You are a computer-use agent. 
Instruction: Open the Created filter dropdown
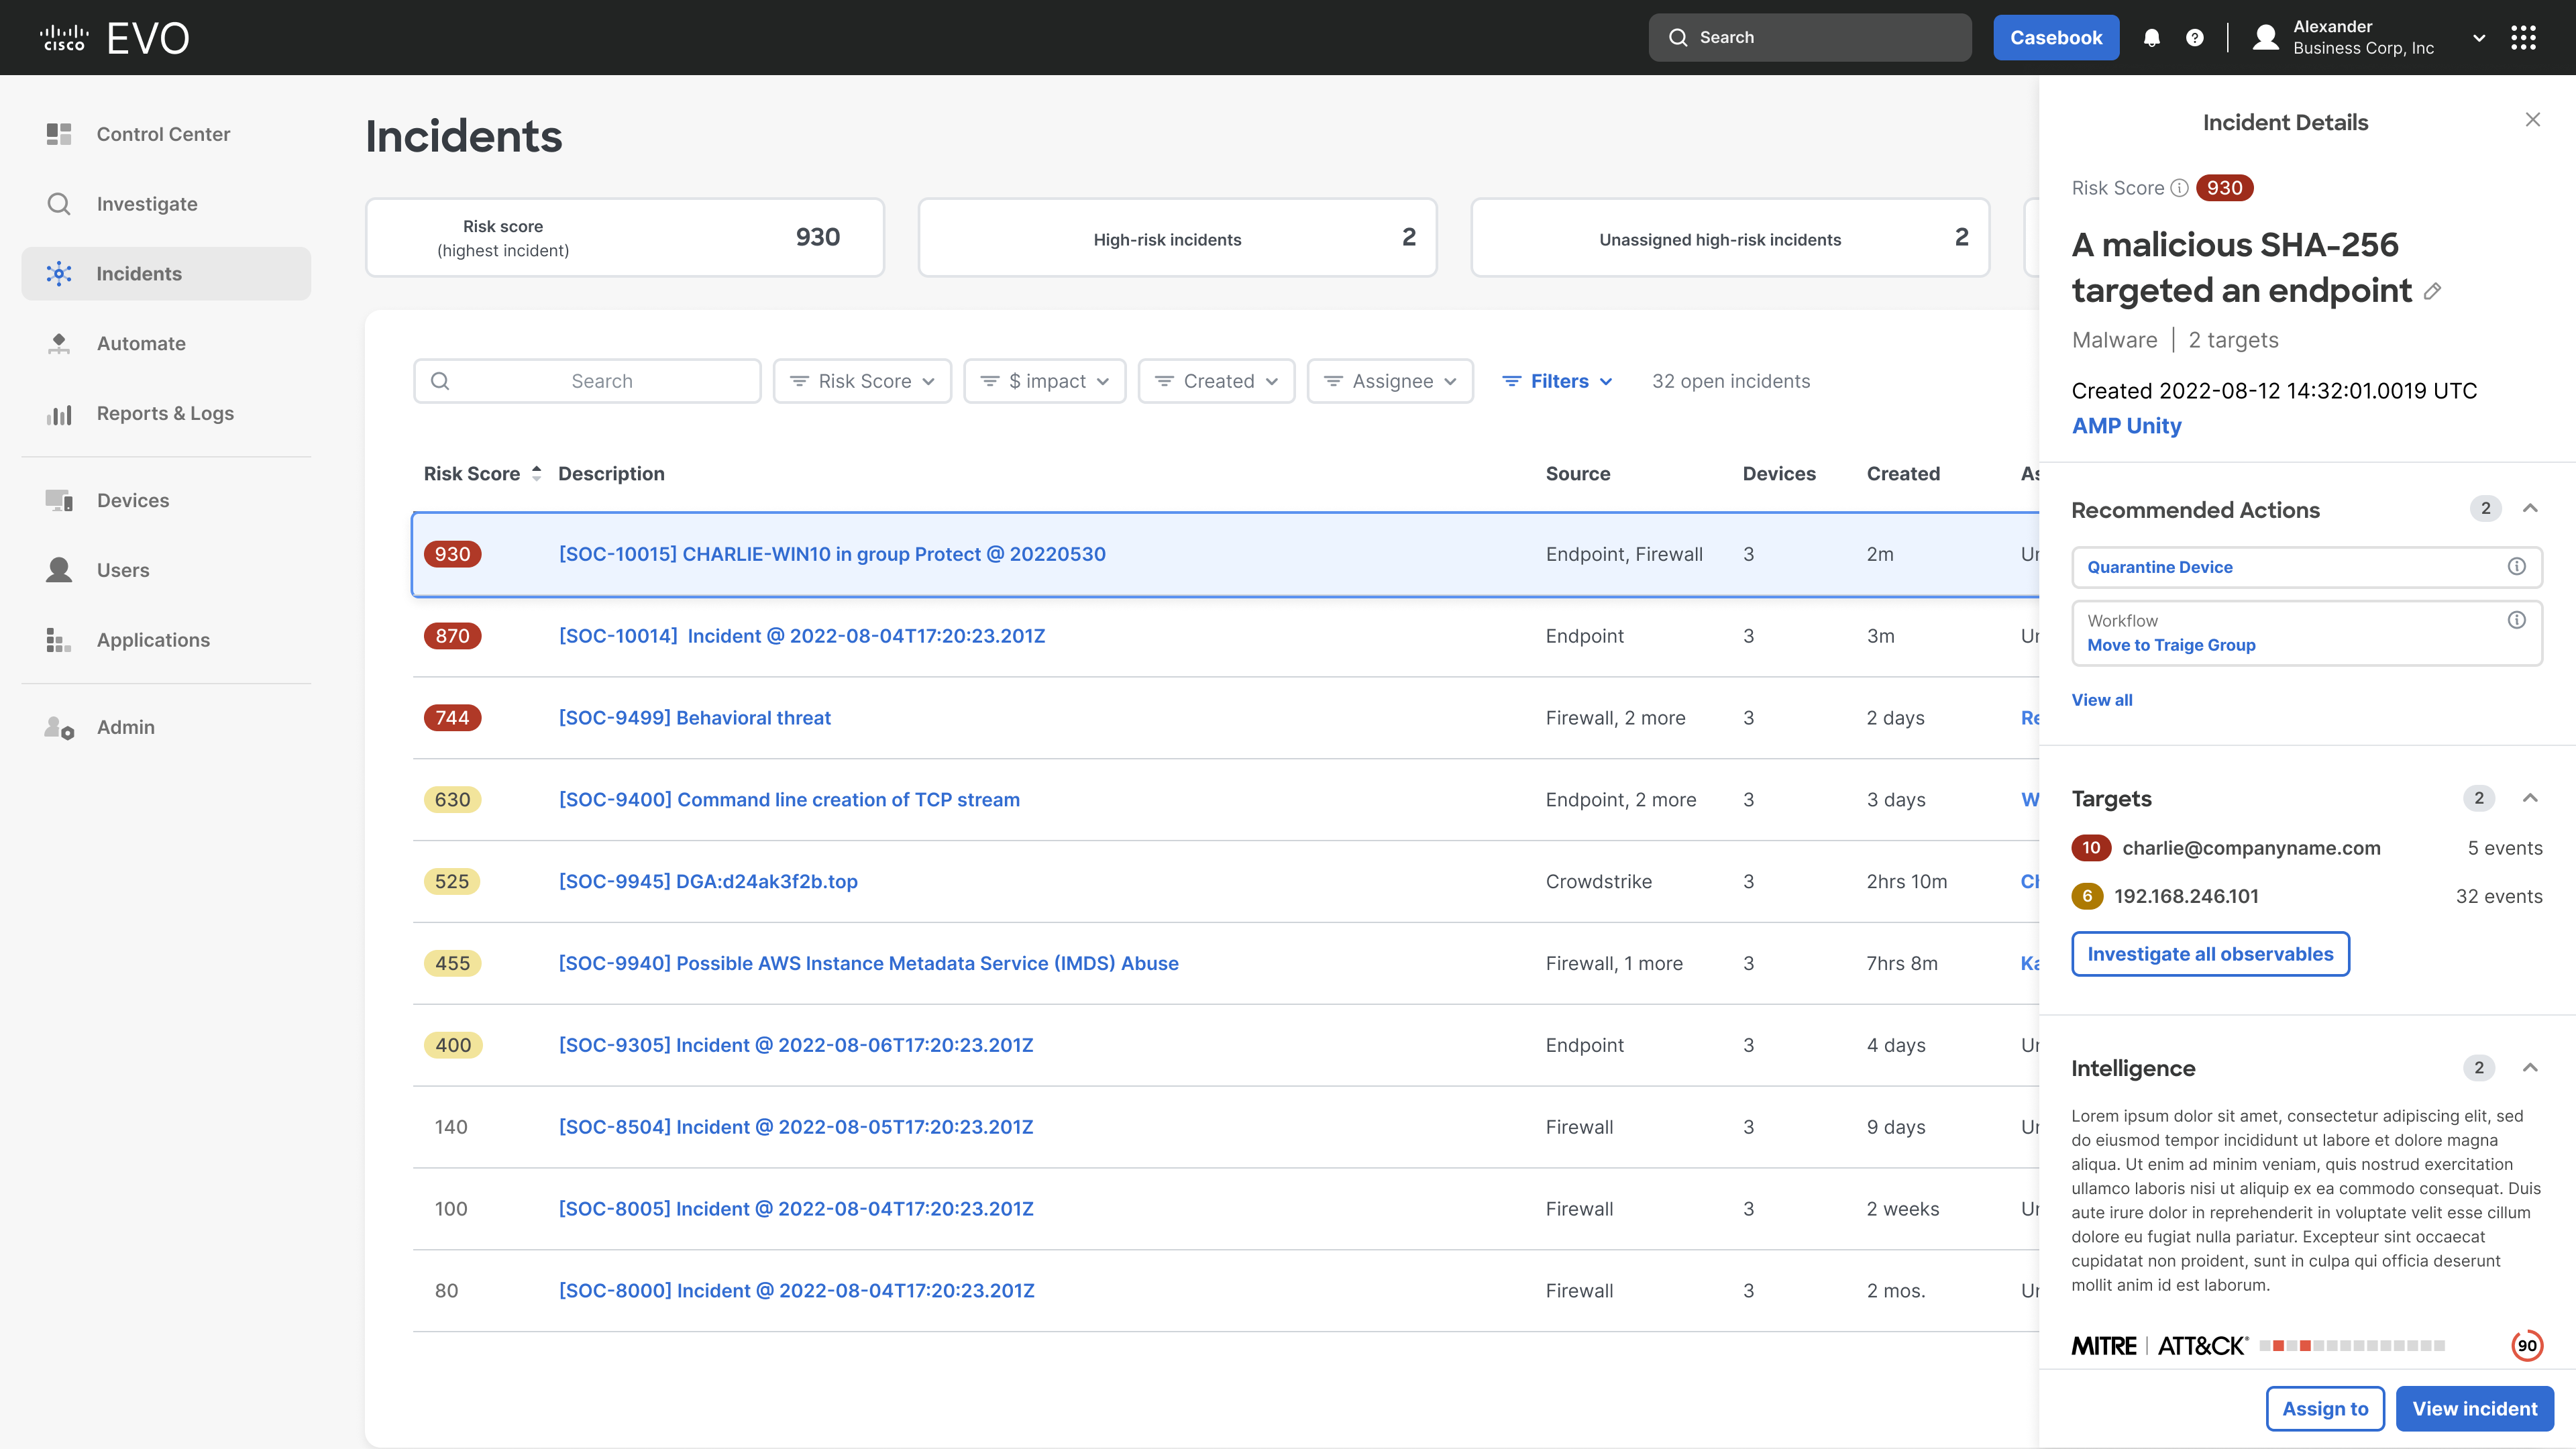pyautogui.click(x=1216, y=381)
